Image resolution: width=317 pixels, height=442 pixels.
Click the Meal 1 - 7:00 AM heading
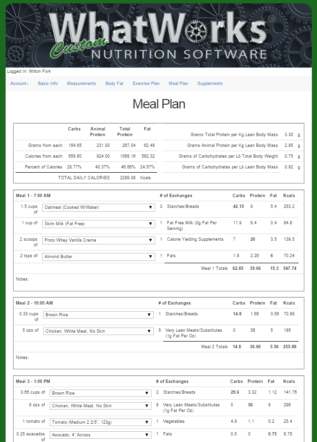pos(33,196)
